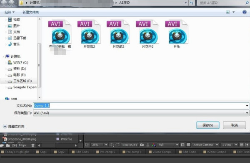This screenshot has height=163, width=250.
Task: Switch to Pre-comp 2 timeline tab
Action: tap(106, 152)
